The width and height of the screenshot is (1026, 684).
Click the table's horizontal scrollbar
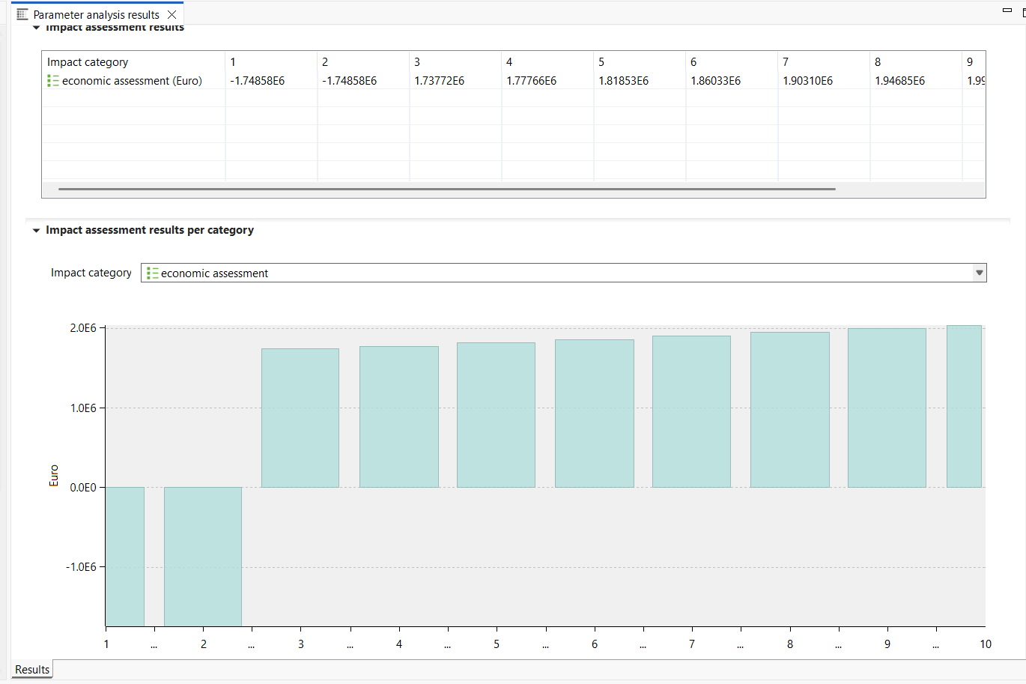tap(446, 189)
